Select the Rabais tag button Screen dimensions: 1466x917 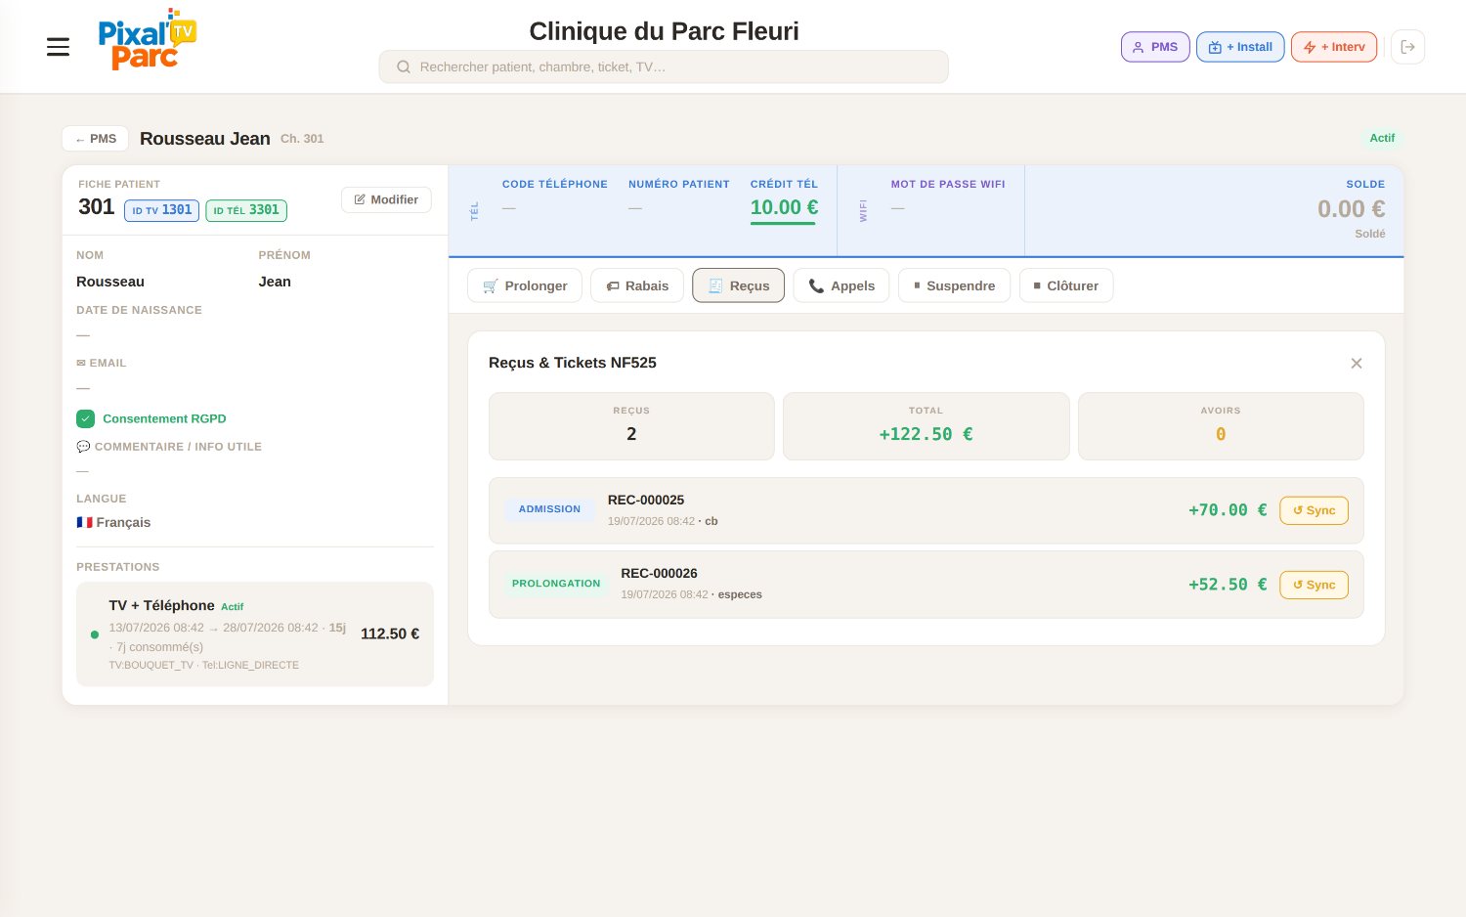coord(637,285)
